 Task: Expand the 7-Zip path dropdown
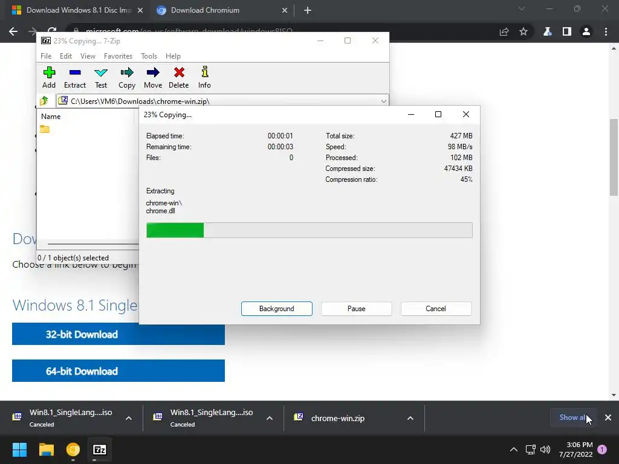pos(383,101)
